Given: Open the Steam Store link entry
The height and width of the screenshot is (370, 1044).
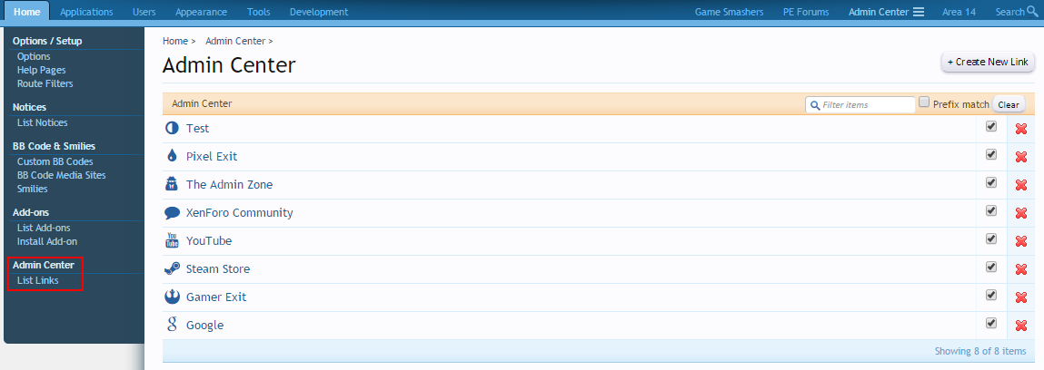Looking at the screenshot, I should 218,269.
